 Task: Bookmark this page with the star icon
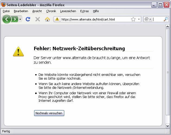[133, 19]
